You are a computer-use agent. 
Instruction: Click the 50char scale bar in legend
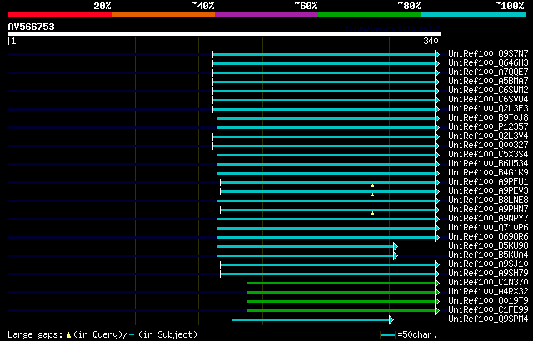(388, 335)
